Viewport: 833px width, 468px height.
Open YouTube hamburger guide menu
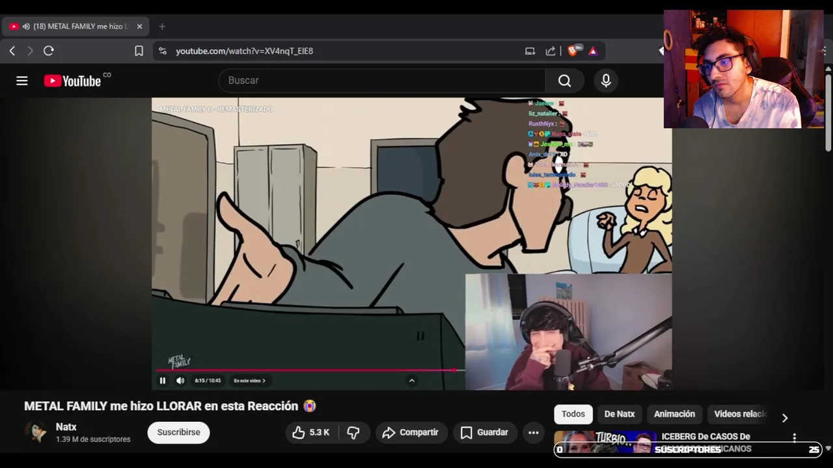coord(22,81)
